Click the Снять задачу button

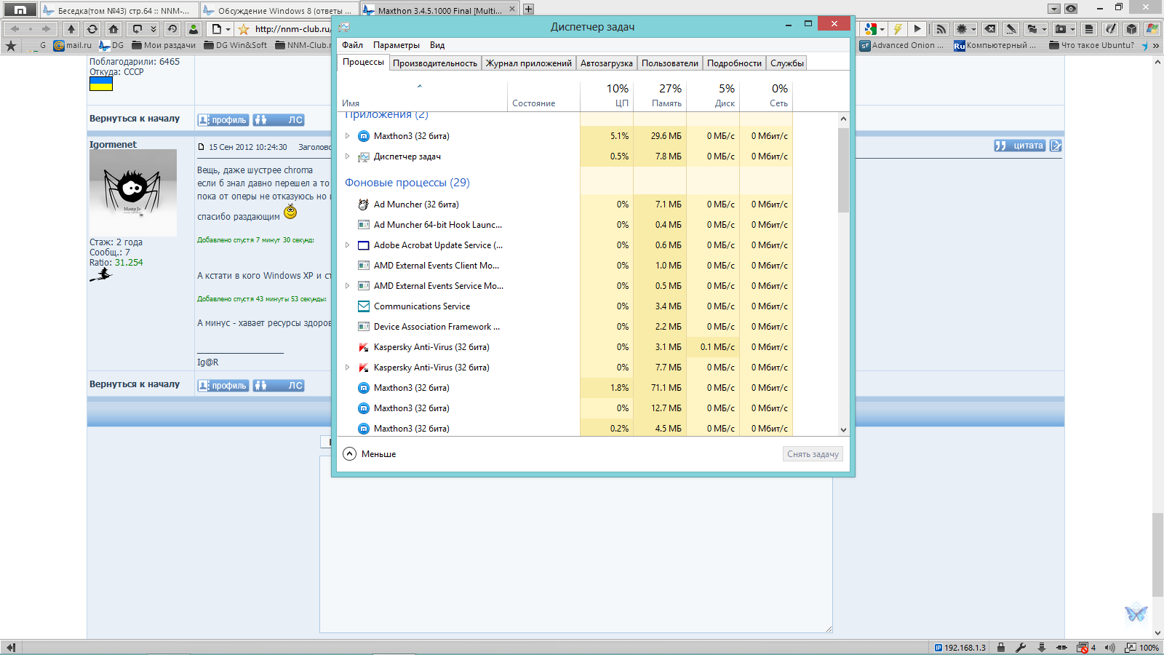click(x=813, y=453)
